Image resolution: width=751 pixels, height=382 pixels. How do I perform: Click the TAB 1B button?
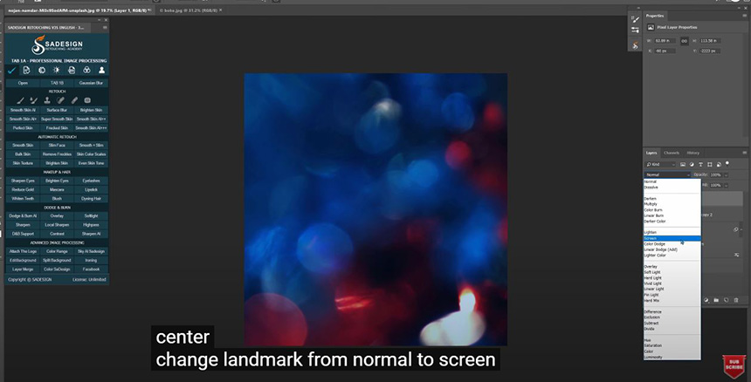[x=57, y=83]
